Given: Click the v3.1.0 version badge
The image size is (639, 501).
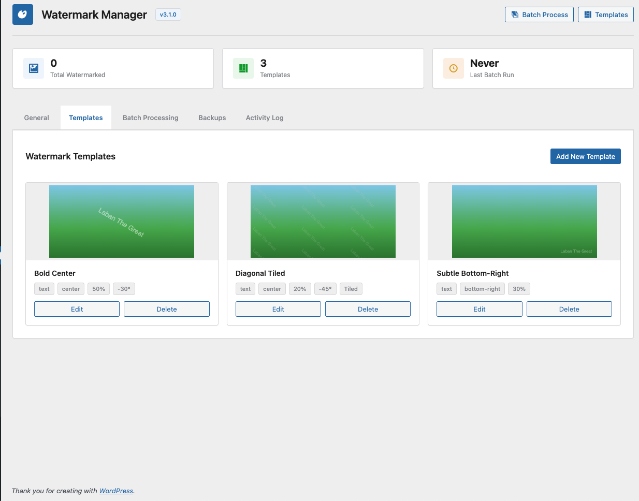Looking at the screenshot, I should (x=168, y=14).
